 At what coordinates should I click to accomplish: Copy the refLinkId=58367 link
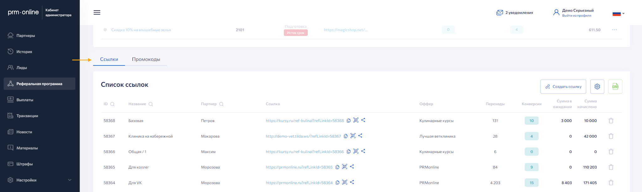[x=346, y=136]
